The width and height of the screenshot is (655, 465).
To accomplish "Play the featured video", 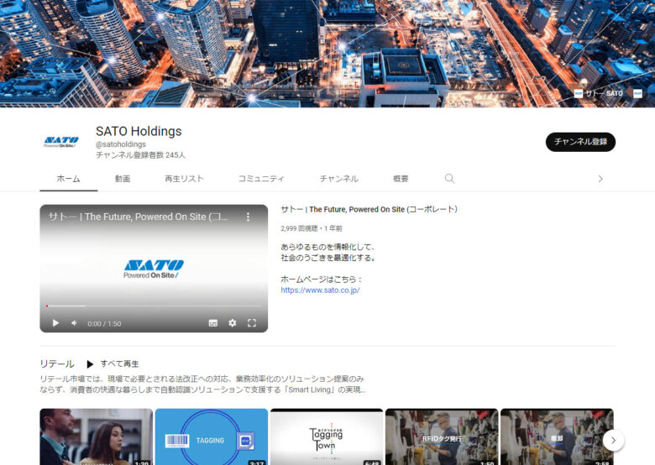I will click(x=55, y=323).
